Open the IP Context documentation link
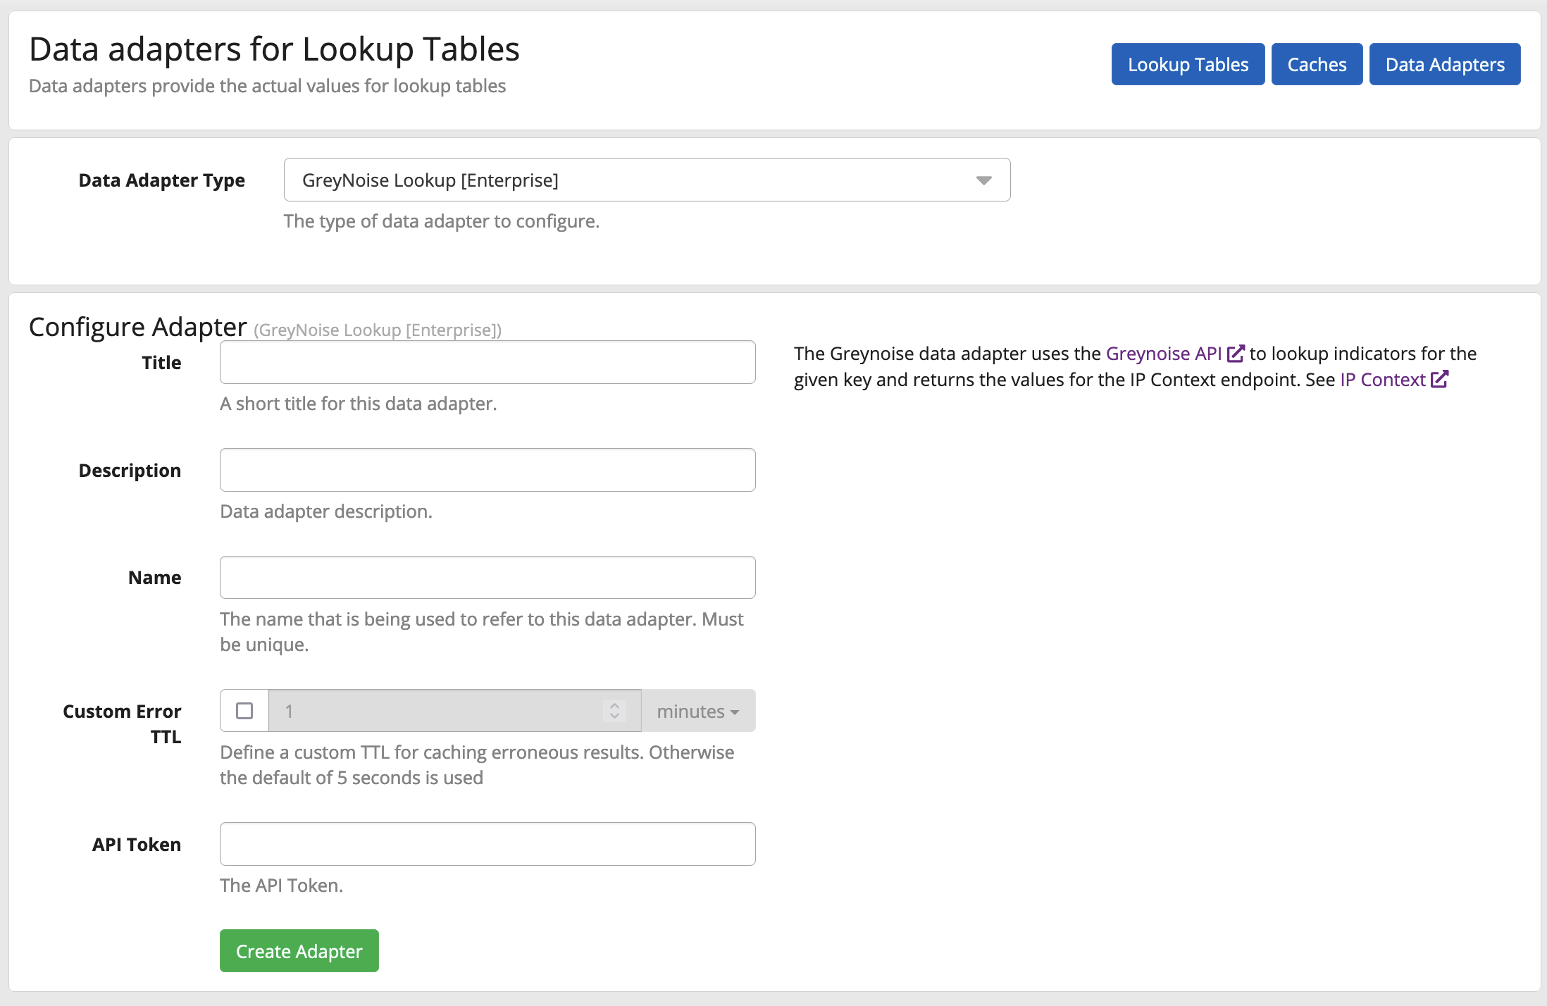Image resolution: width=1547 pixels, height=1006 pixels. pos(1382,380)
